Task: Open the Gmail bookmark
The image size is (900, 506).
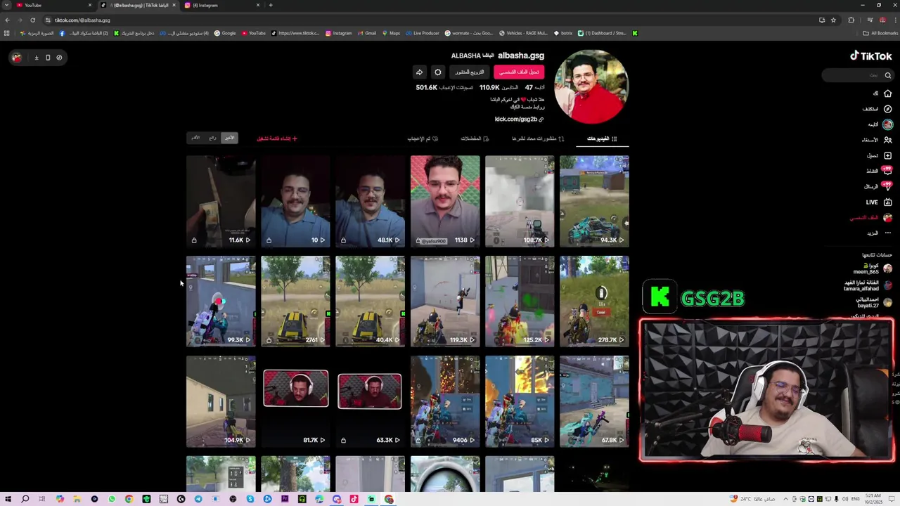Action: [366, 33]
